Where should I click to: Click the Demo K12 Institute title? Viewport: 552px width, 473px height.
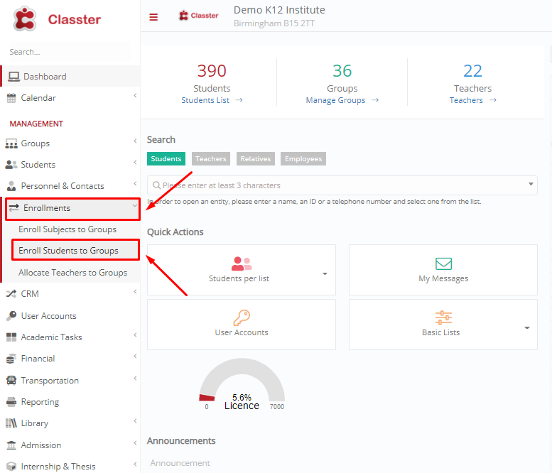[279, 10]
